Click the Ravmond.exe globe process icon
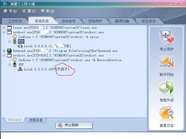Viewport: 186px width, 139px height. click(9, 51)
